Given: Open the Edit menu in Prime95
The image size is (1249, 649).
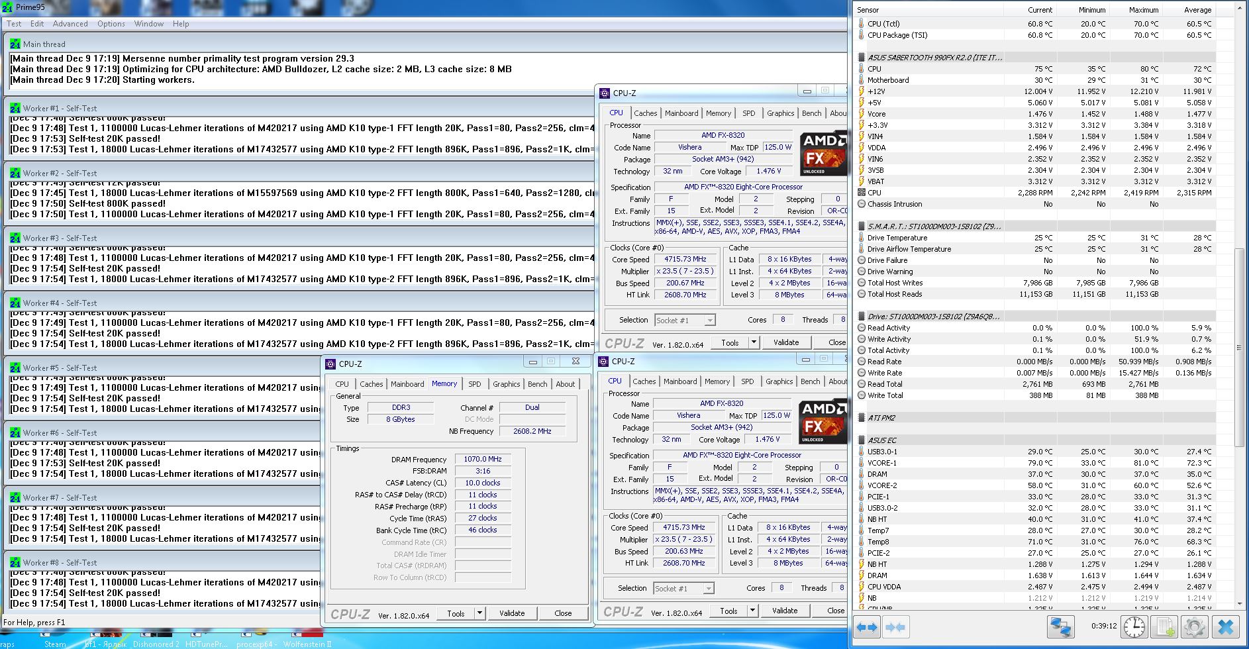Looking at the screenshot, I should click(x=37, y=24).
